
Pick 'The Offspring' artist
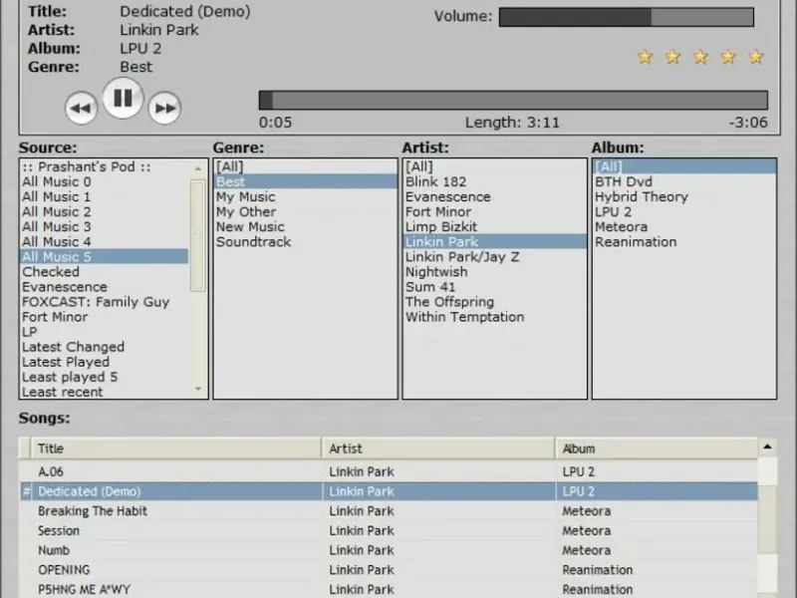coord(494,302)
